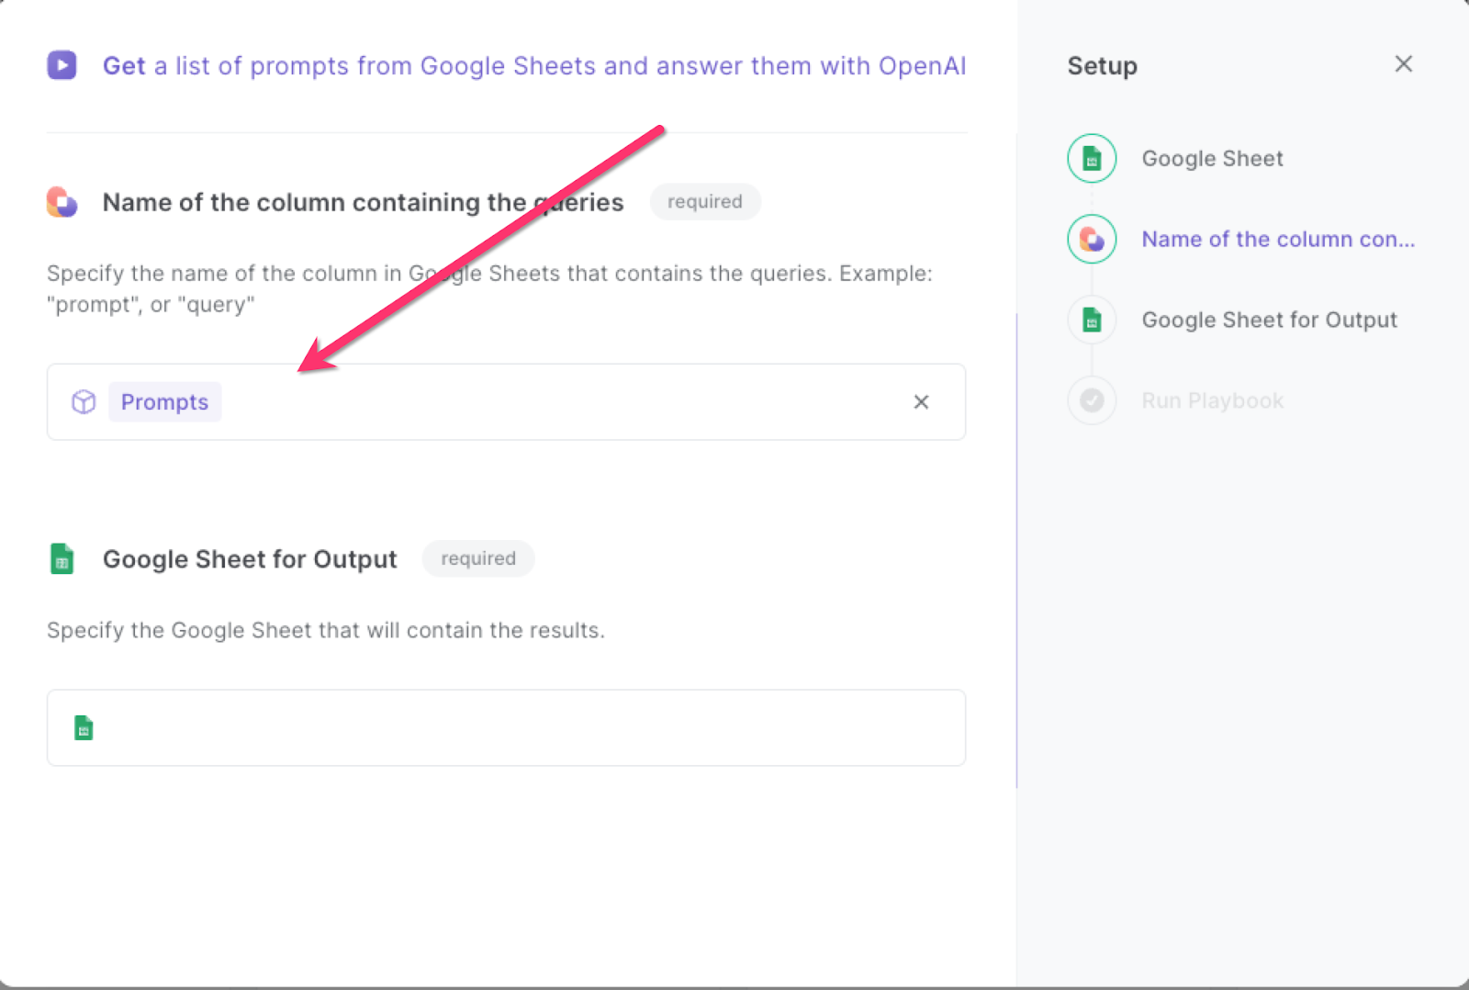This screenshot has width=1469, height=990.
Task: Click the Google Sheet step icon in Setup panel
Action: pyautogui.click(x=1091, y=158)
